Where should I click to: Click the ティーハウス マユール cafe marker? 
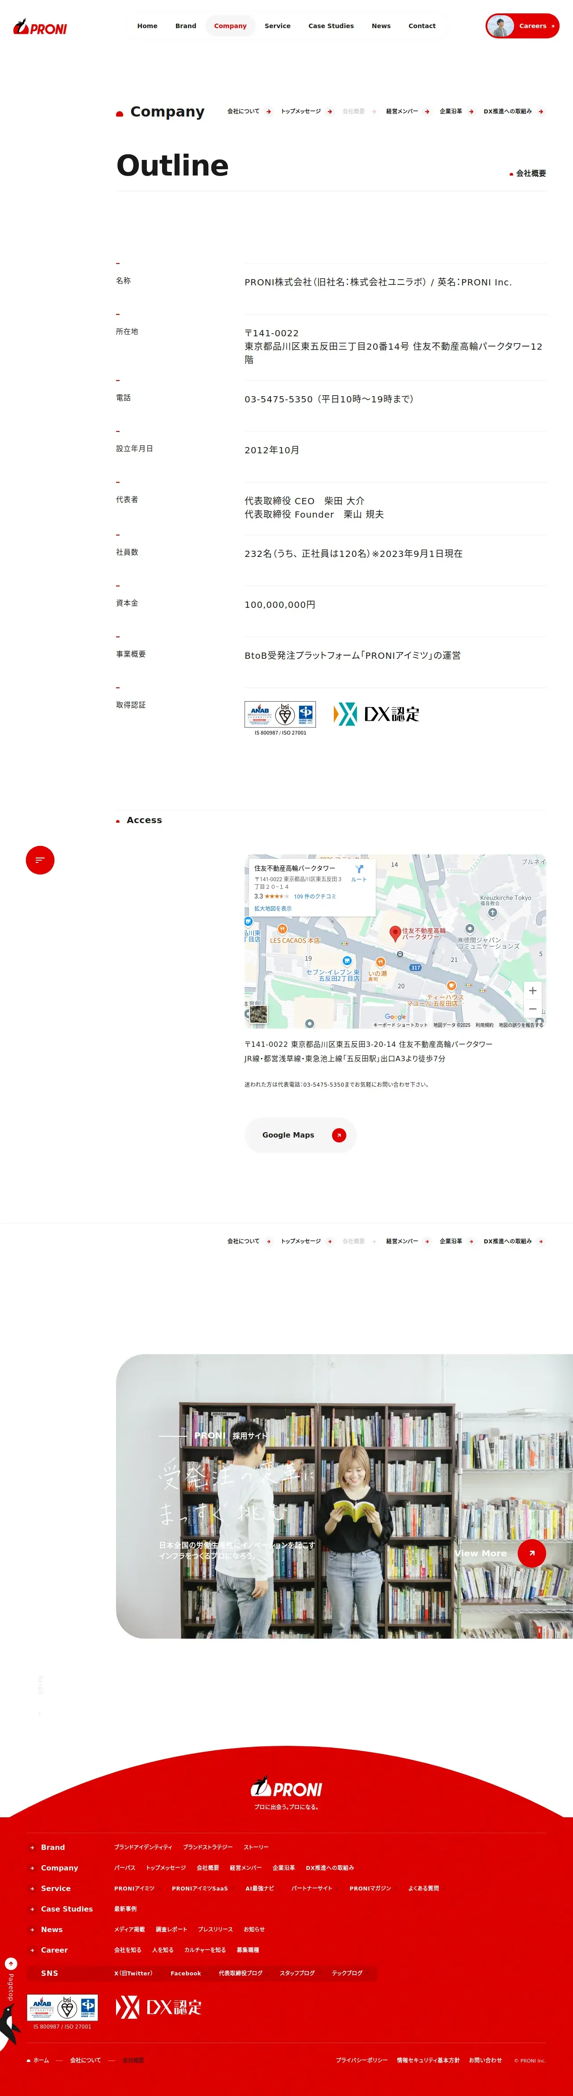pos(451,985)
